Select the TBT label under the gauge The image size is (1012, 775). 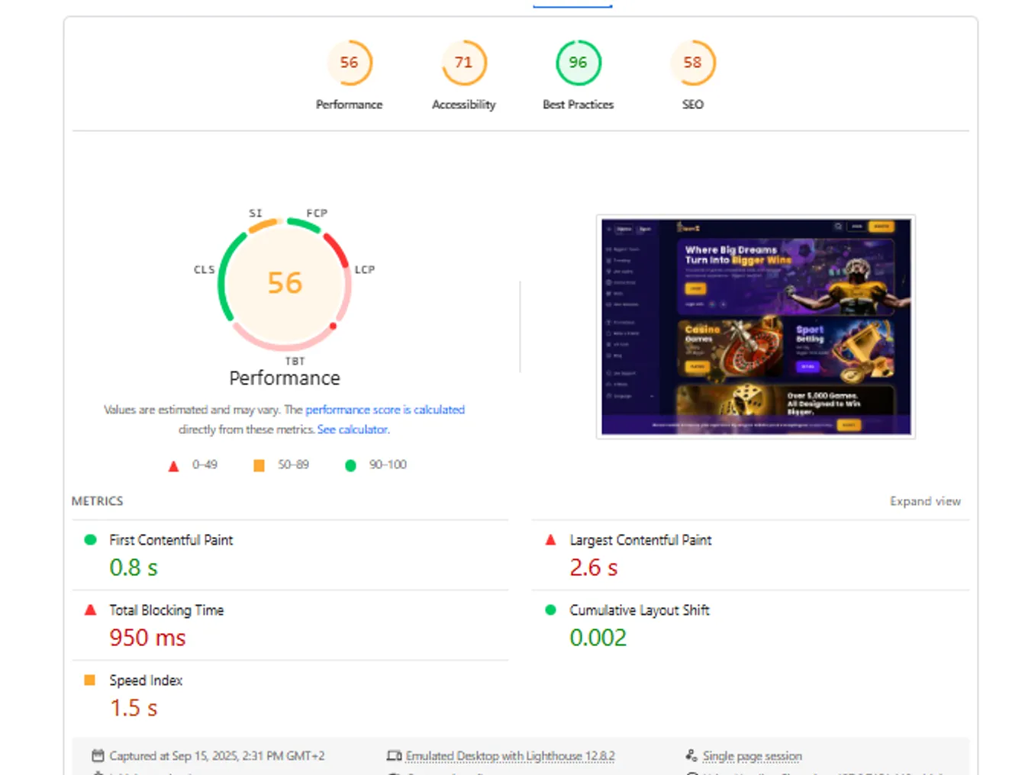[295, 361]
